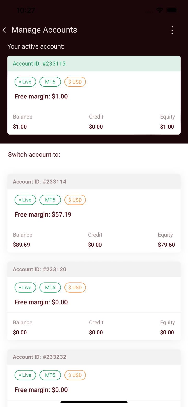The height and width of the screenshot is (407, 188).
Task: Tap the Live badge on account #233232
Action: [25, 375]
